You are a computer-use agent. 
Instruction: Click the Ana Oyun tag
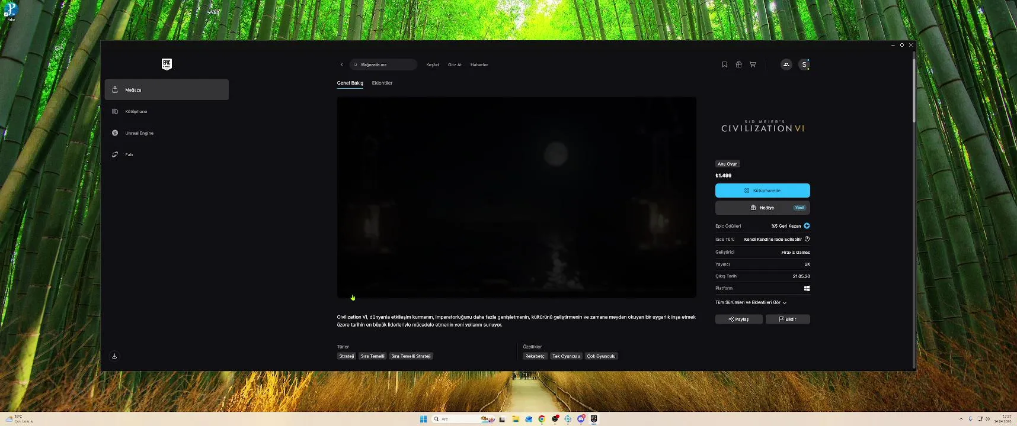(727, 164)
